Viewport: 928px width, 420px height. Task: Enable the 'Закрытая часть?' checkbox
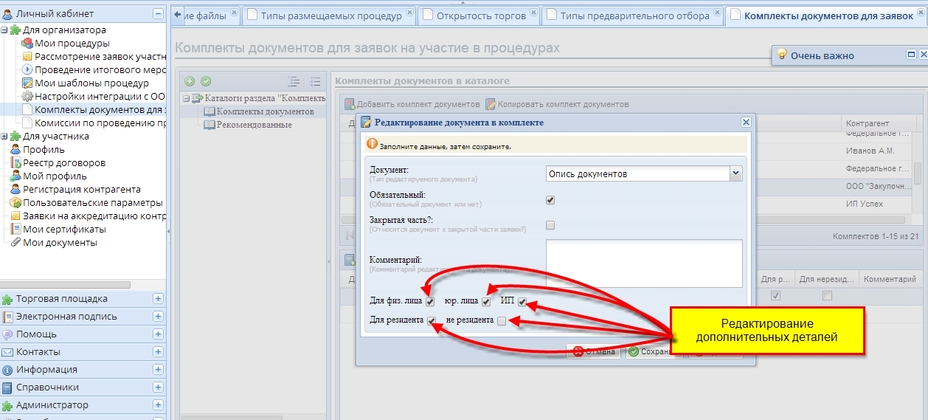(x=550, y=225)
